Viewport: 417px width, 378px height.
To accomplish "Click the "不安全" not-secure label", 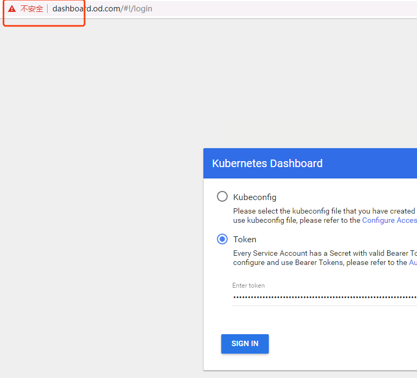I will tap(32, 9).
